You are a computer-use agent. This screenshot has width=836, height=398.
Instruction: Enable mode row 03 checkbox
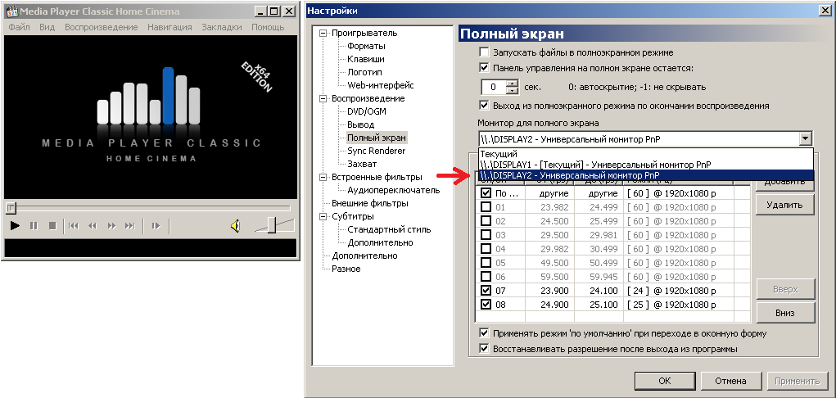coord(486,235)
